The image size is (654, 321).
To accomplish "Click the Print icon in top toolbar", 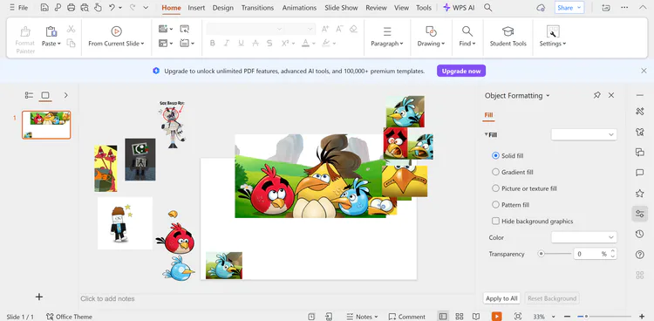I will point(71,8).
